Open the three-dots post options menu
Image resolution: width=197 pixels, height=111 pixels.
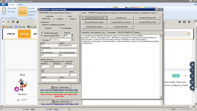click(185, 76)
